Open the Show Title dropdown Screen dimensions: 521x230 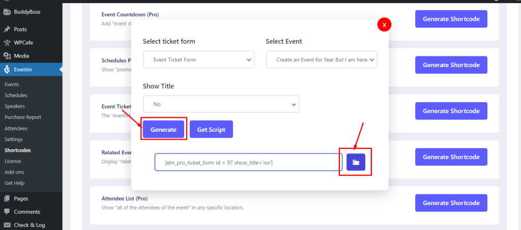point(221,104)
